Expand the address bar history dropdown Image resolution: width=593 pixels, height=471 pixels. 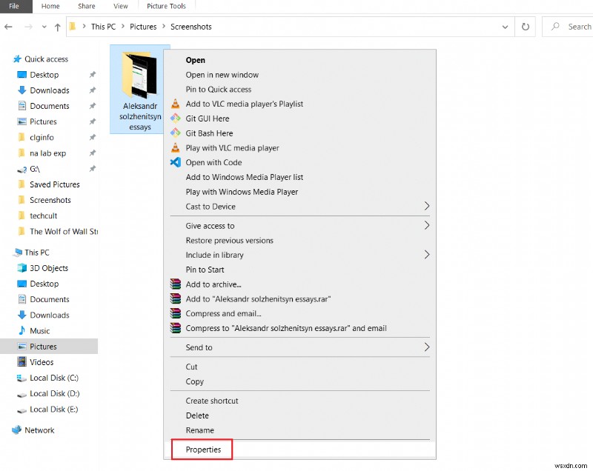pos(505,27)
